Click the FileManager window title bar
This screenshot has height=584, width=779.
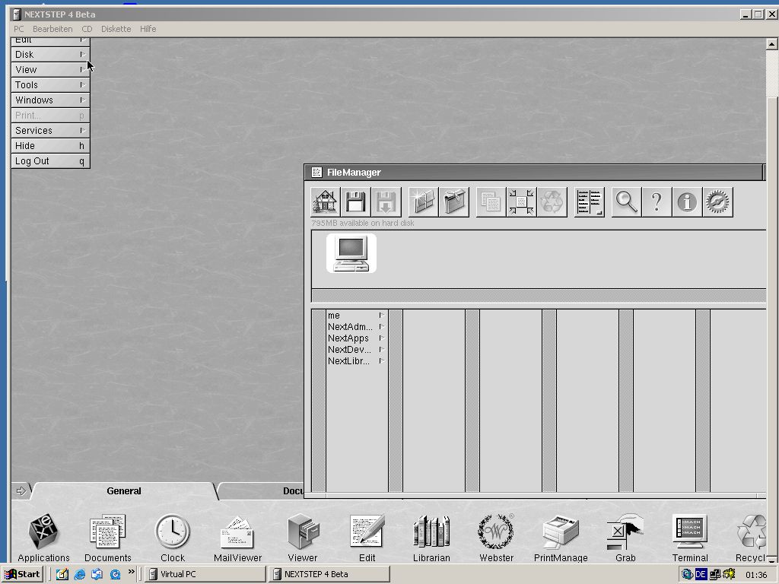coord(534,173)
